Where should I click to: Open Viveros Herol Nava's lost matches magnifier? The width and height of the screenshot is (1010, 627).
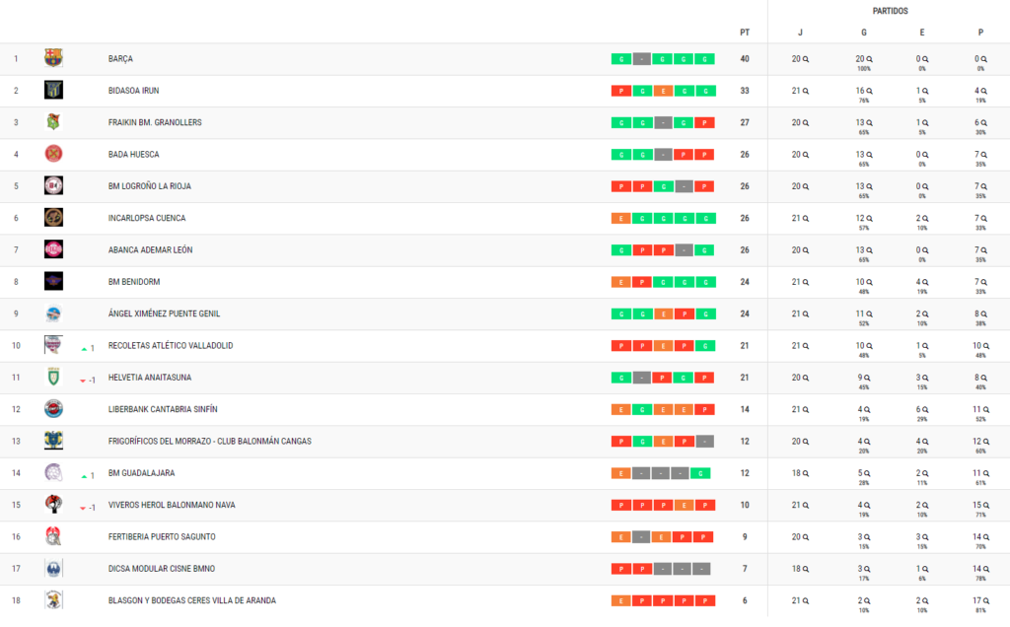(x=985, y=506)
